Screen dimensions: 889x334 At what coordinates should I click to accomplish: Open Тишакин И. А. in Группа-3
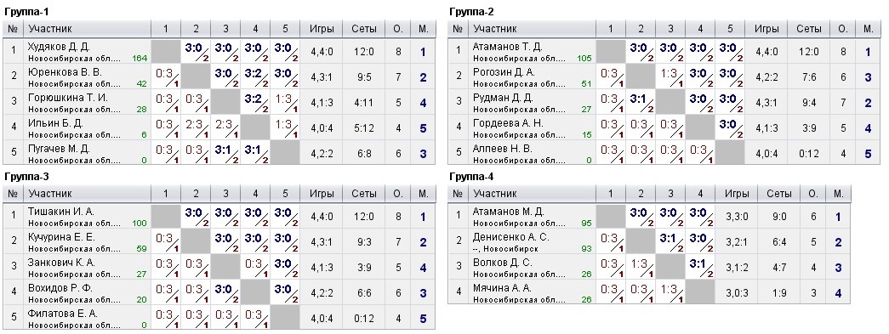pyautogui.click(x=61, y=211)
